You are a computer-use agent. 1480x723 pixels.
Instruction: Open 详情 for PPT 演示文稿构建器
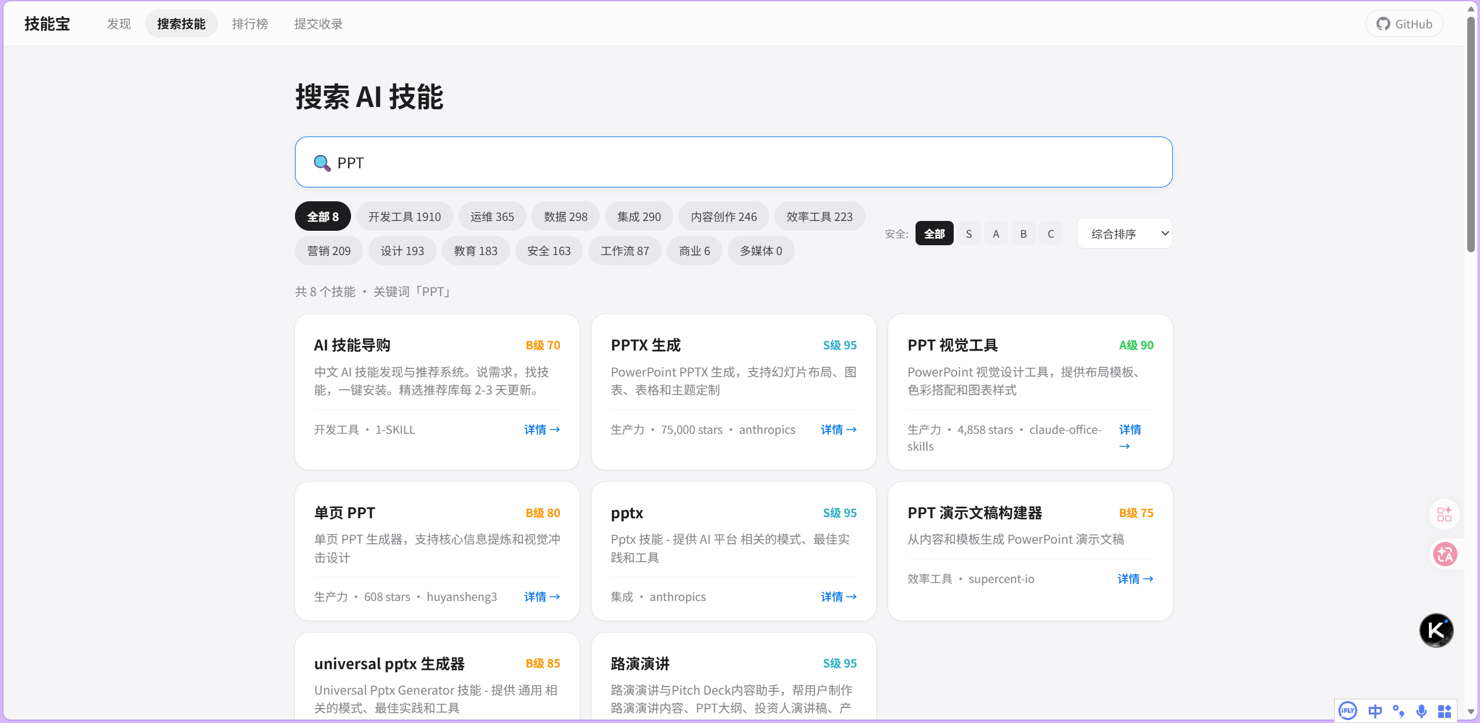(1135, 579)
